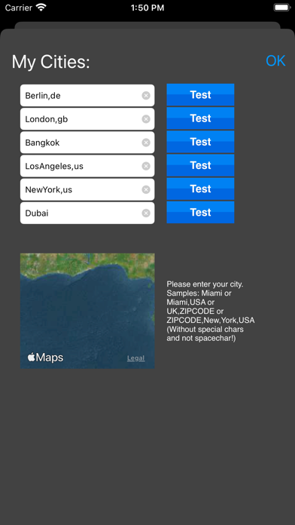Viewport: 295px width, 525px height.
Task: Tap Test button next to LosAngeles,us
Action: (x=200, y=165)
